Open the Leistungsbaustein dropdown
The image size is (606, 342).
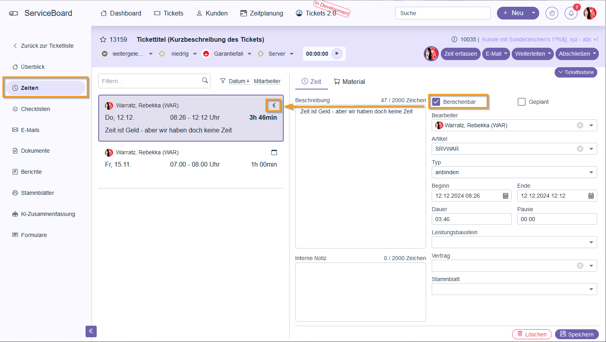pyautogui.click(x=591, y=242)
